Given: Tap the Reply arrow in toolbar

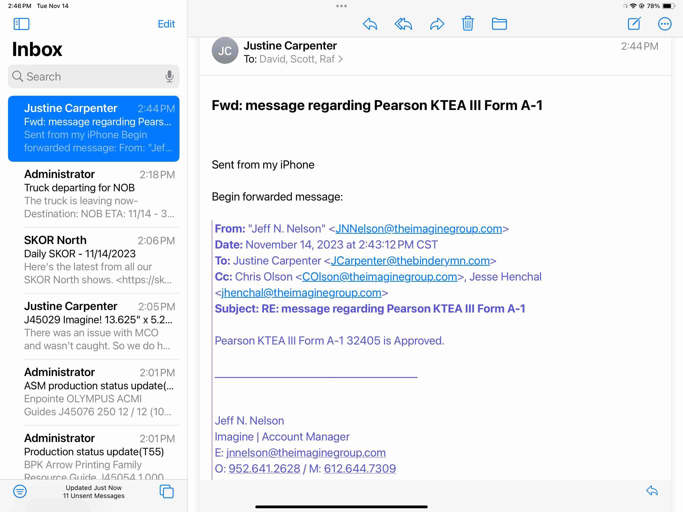Looking at the screenshot, I should point(370,24).
